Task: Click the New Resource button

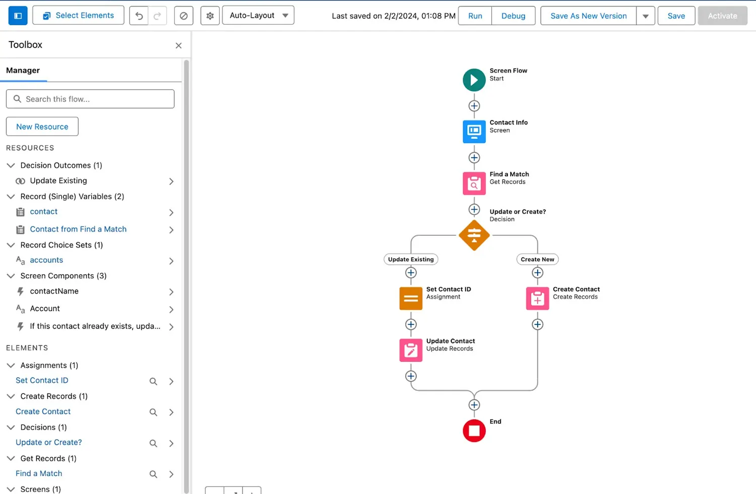Action: [x=42, y=126]
